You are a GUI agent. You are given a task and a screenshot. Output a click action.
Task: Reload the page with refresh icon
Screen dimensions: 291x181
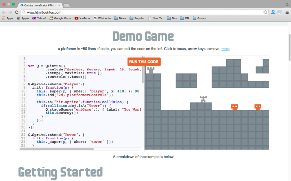(16, 12)
